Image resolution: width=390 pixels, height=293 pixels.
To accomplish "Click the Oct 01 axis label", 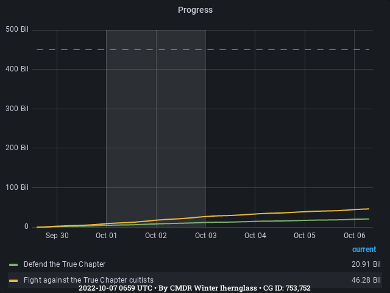I will 106,236.
